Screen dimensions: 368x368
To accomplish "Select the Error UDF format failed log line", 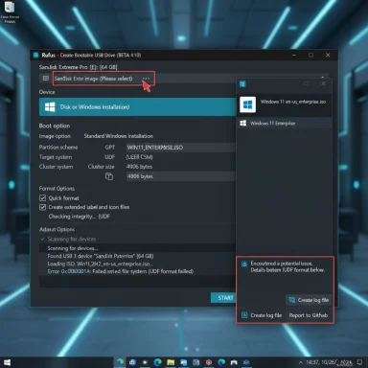I will click(x=121, y=271).
